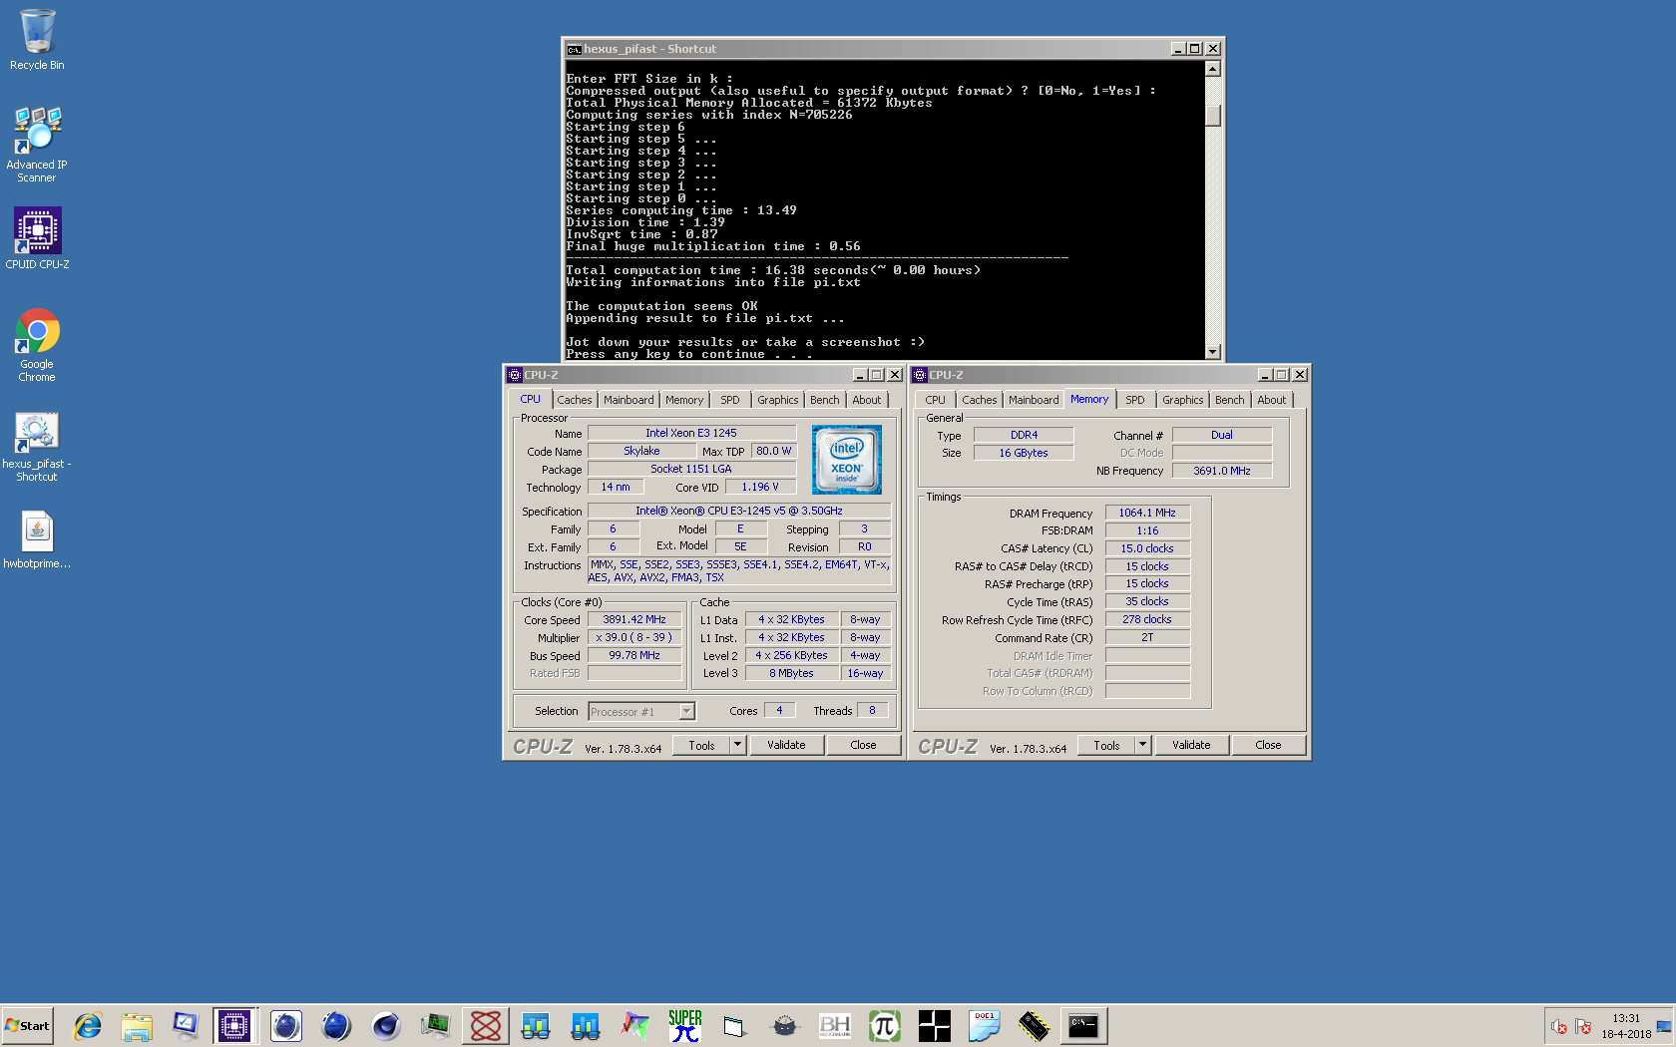Click the Multiplier value x 39.0

(634, 637)
